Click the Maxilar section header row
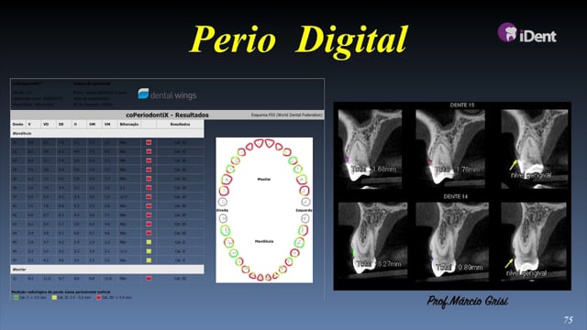587x330 pixels. [x=107, y=269]
